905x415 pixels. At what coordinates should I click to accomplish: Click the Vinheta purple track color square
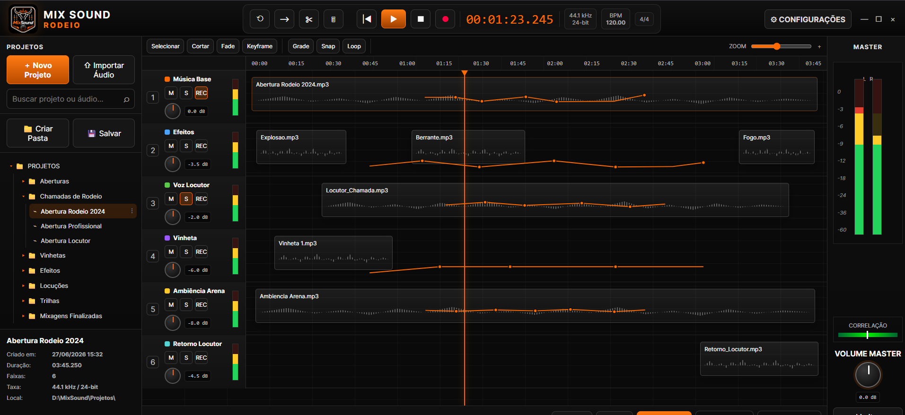click(x=167, y=238)
